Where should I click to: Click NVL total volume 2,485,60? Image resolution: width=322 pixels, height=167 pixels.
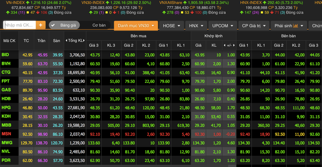coord(77,152)
